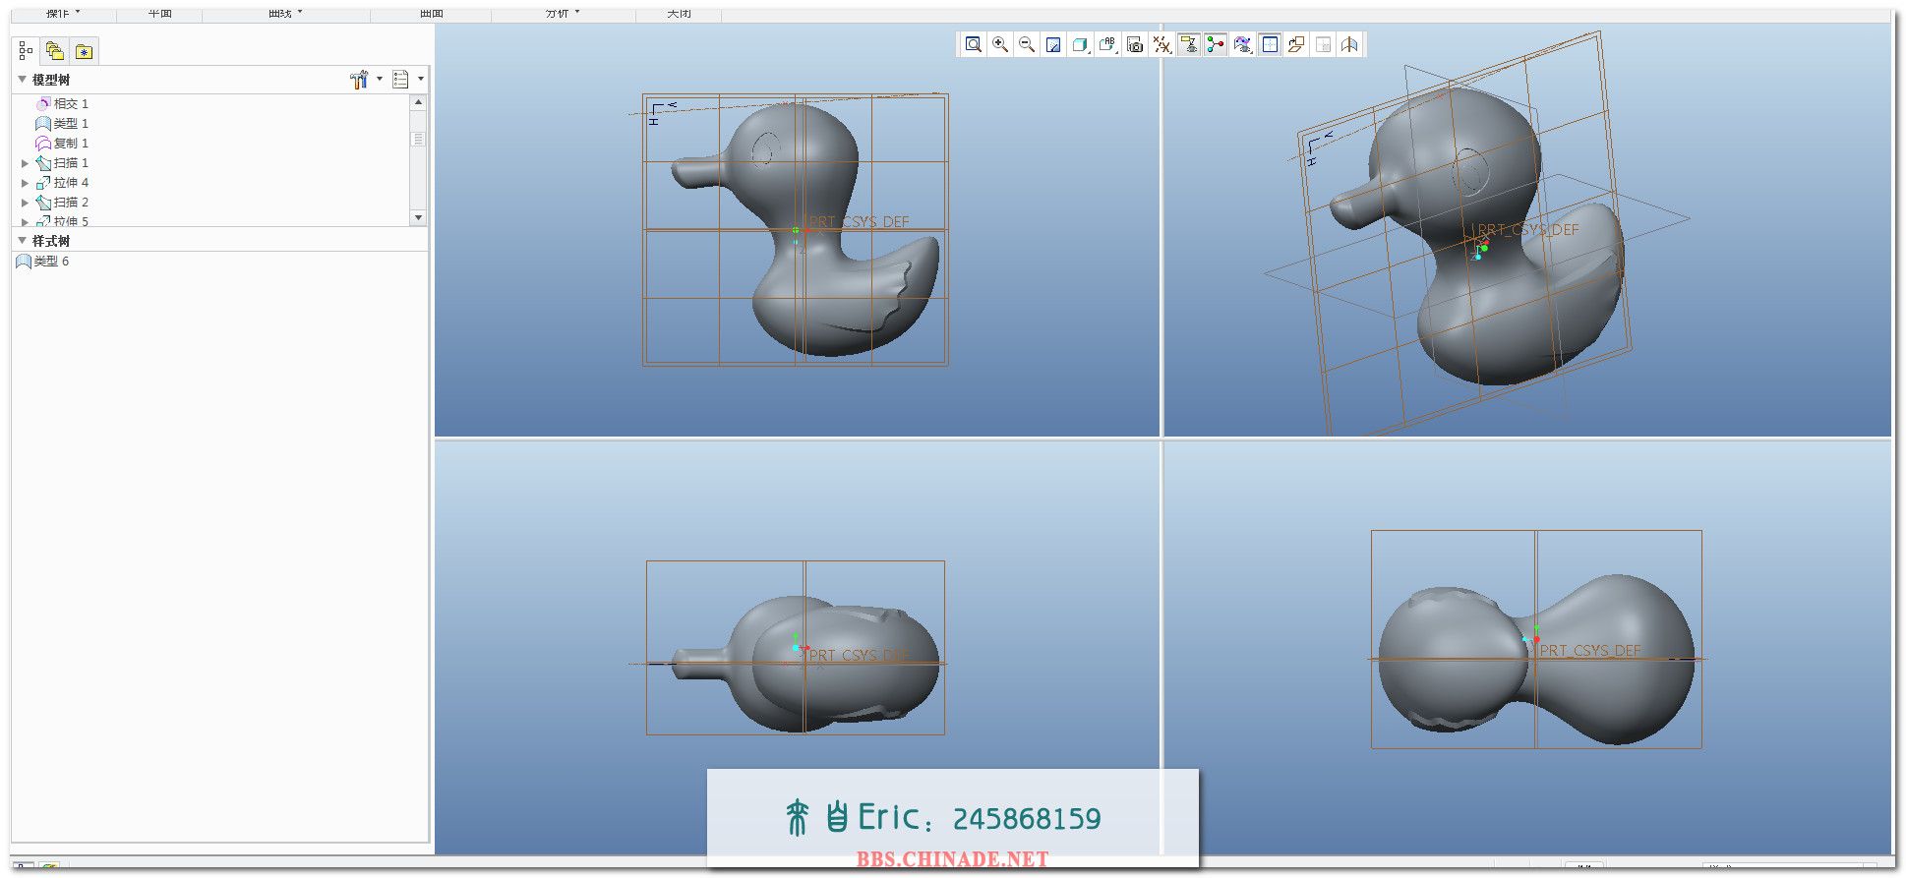Open the display style cube icon

tap(1080, 44)
